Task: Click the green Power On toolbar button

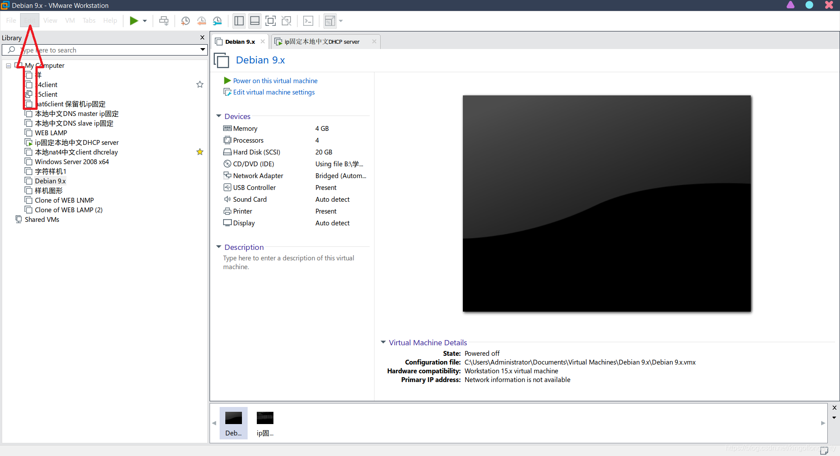Action: [134, 21]
